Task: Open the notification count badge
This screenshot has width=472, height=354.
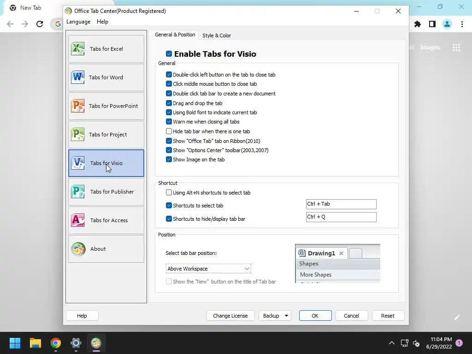Action: coord(459,343)
